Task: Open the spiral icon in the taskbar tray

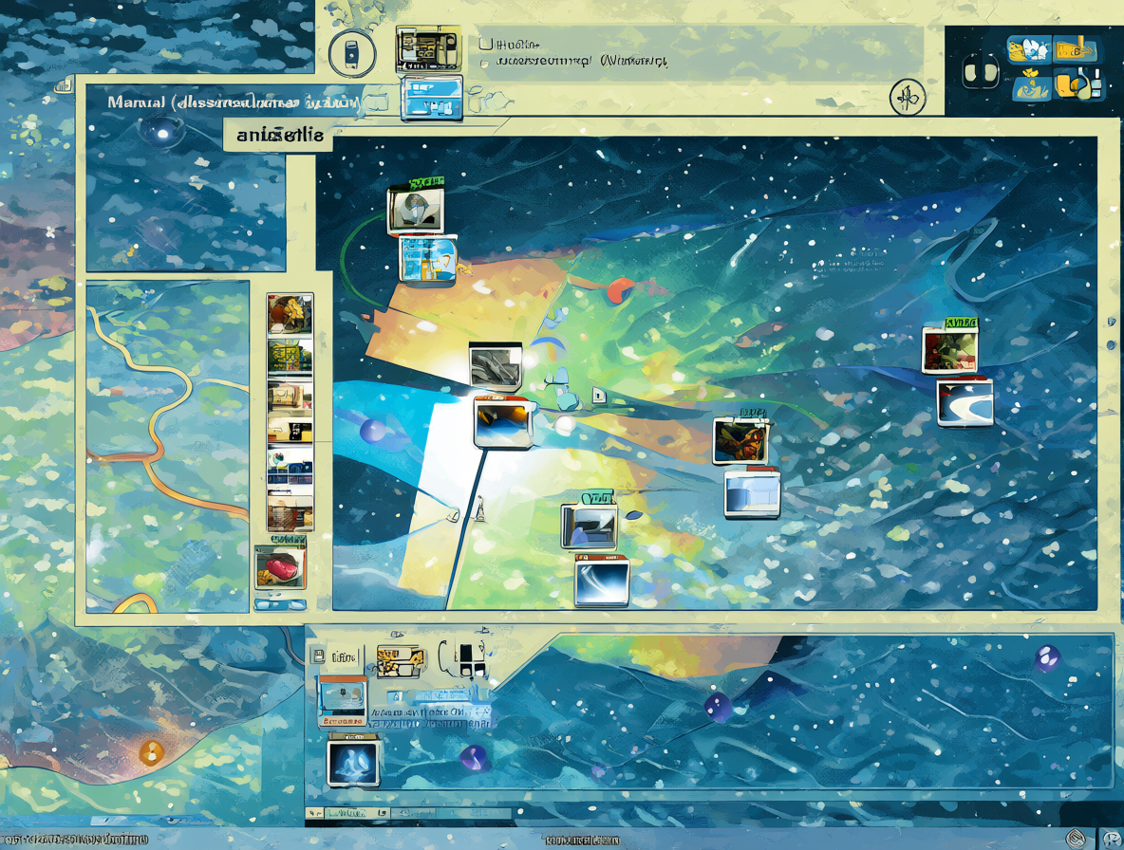Action: click(x=1075, y=838)
